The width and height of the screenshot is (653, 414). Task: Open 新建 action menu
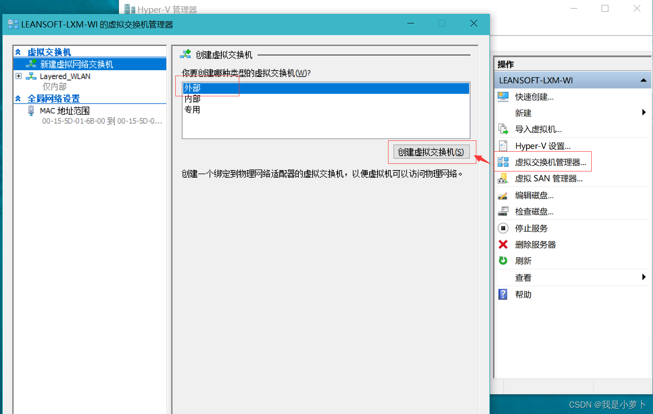(523, 113)
